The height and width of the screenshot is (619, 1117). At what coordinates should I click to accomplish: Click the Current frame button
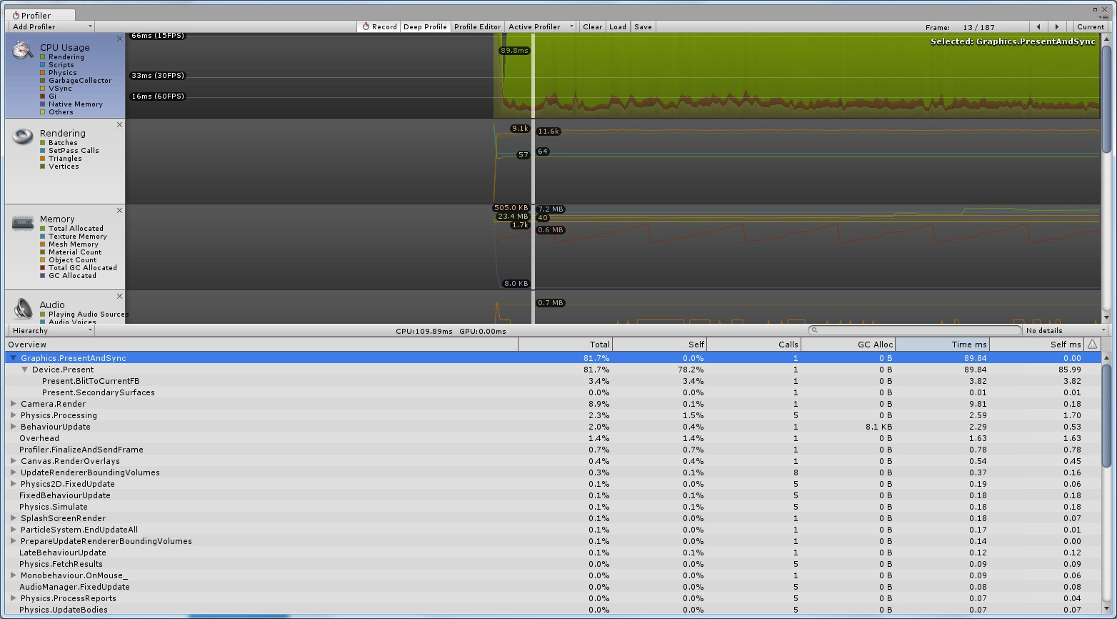pos(1090,27)
